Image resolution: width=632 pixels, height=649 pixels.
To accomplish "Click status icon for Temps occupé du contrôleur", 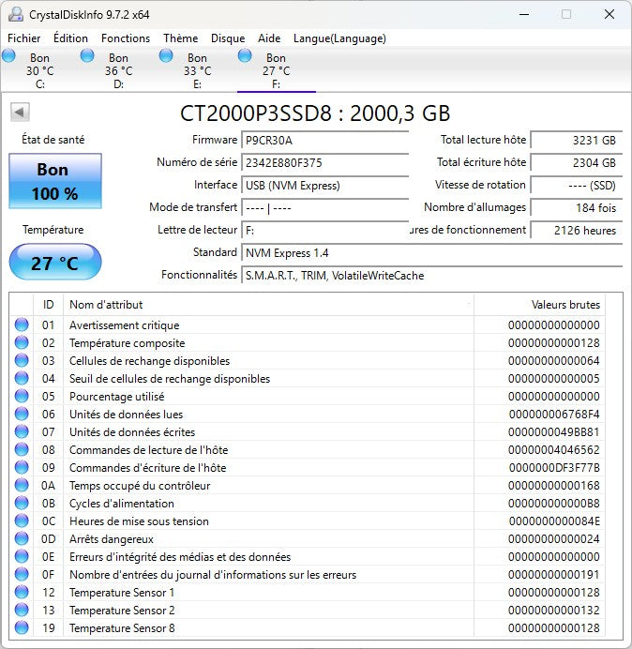I will 22,485.
